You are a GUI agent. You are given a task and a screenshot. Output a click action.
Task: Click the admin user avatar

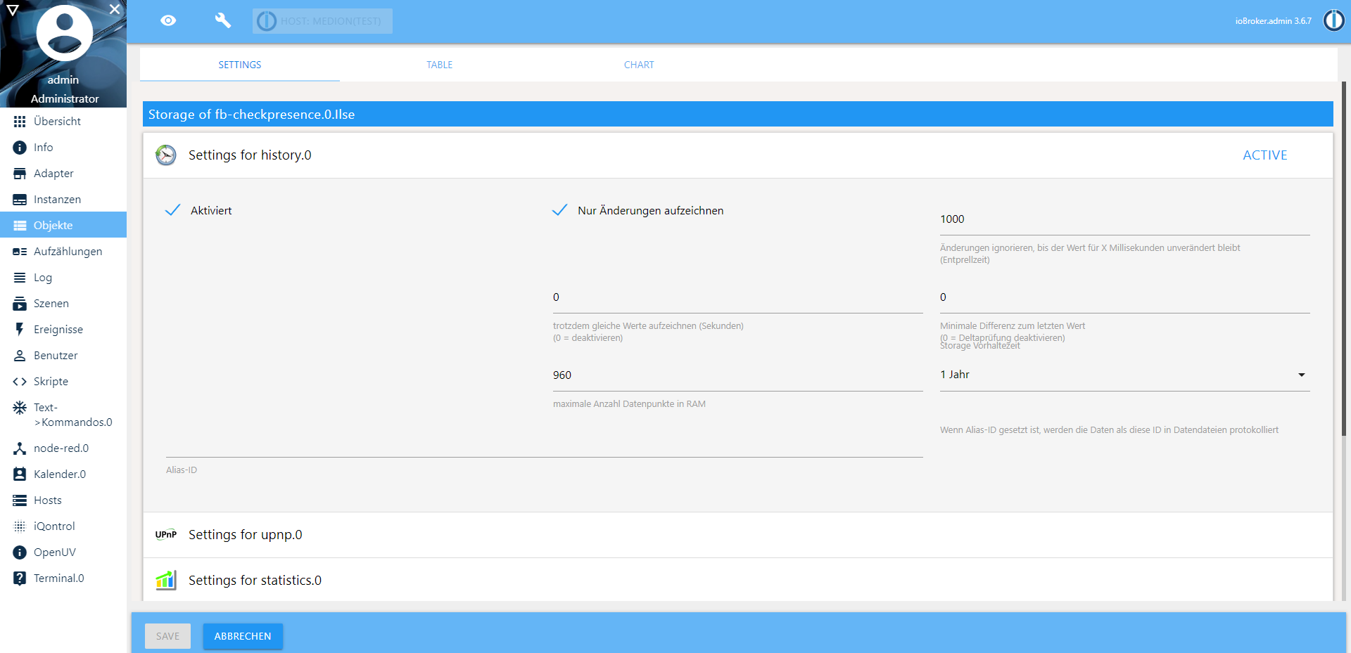pyautogui.click(x=64, y=32)
